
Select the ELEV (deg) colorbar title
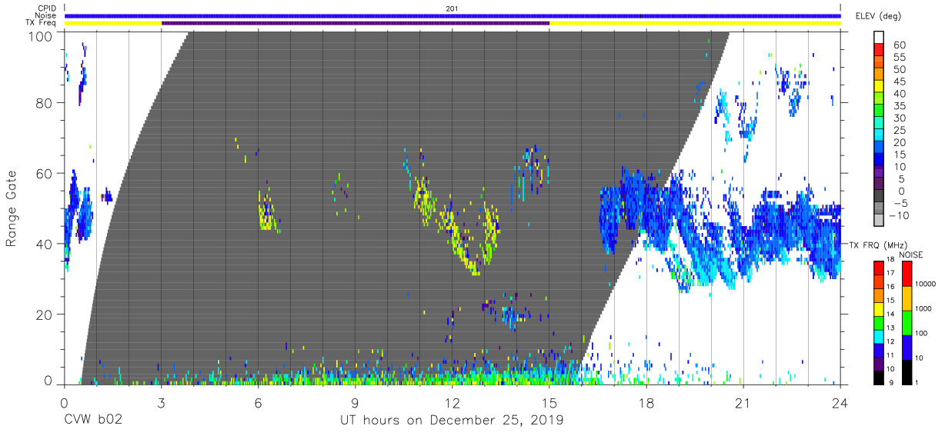pos(879,16)
